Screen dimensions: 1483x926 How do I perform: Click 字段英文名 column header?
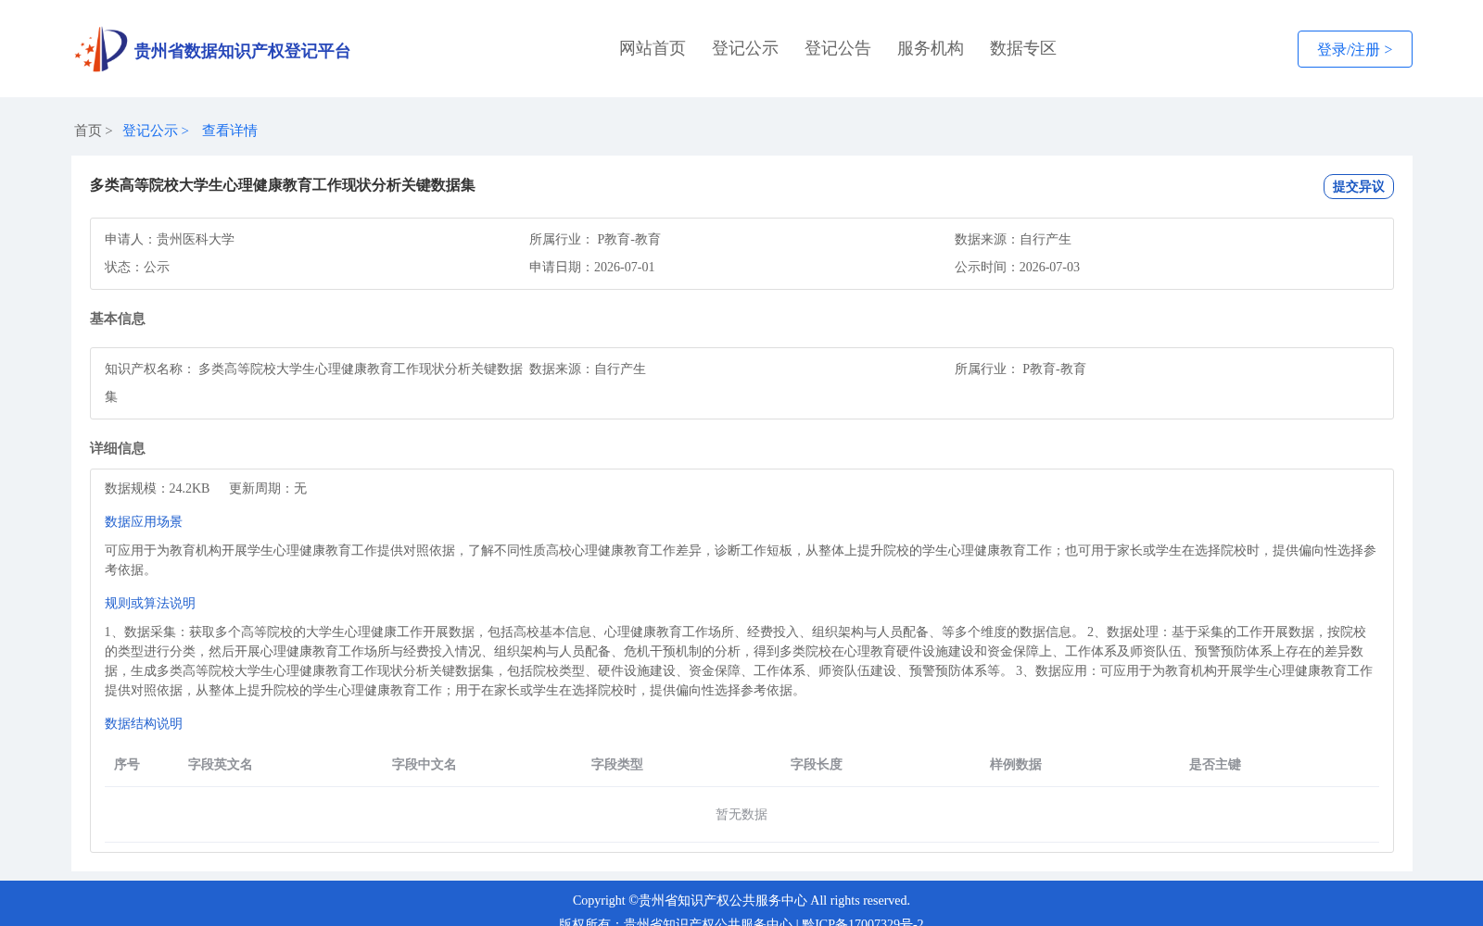coord(221,764)
